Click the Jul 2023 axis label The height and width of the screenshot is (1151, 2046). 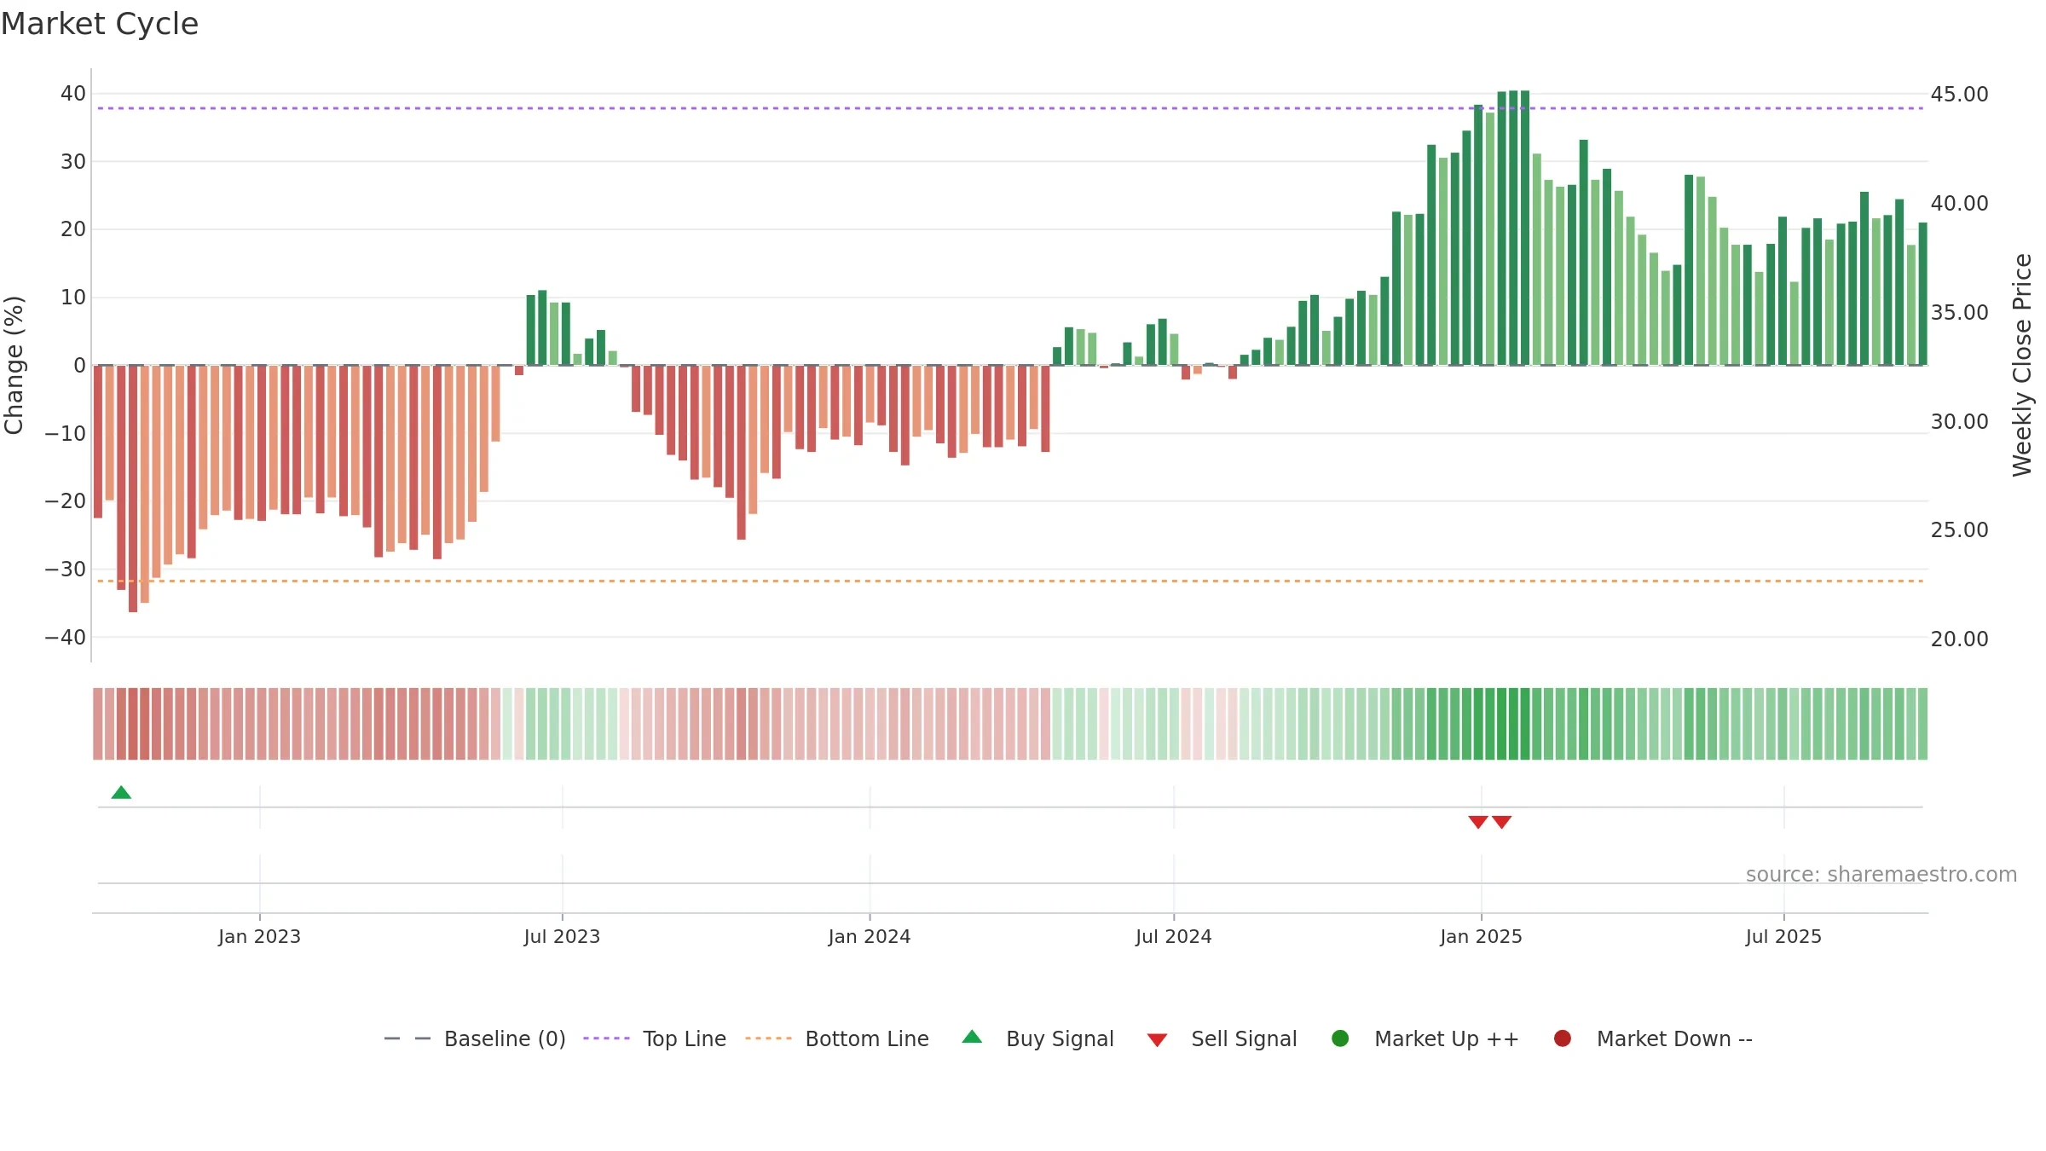coord(562,937)
